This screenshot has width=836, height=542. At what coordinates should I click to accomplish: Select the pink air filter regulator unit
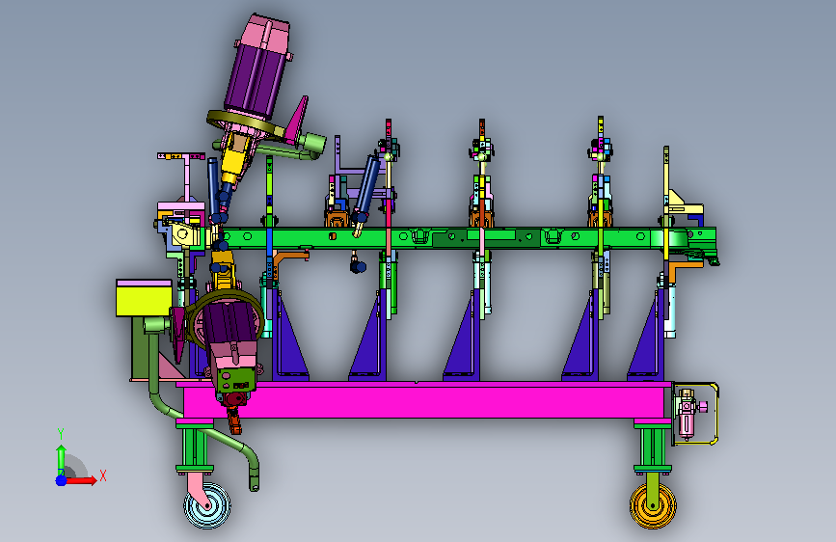tap(687, 414)
